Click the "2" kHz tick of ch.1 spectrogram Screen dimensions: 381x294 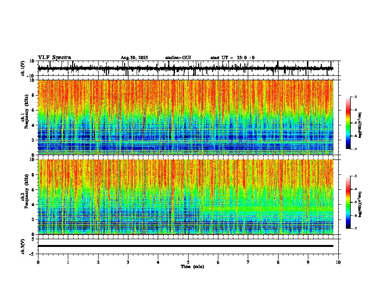tap(33, 140)
